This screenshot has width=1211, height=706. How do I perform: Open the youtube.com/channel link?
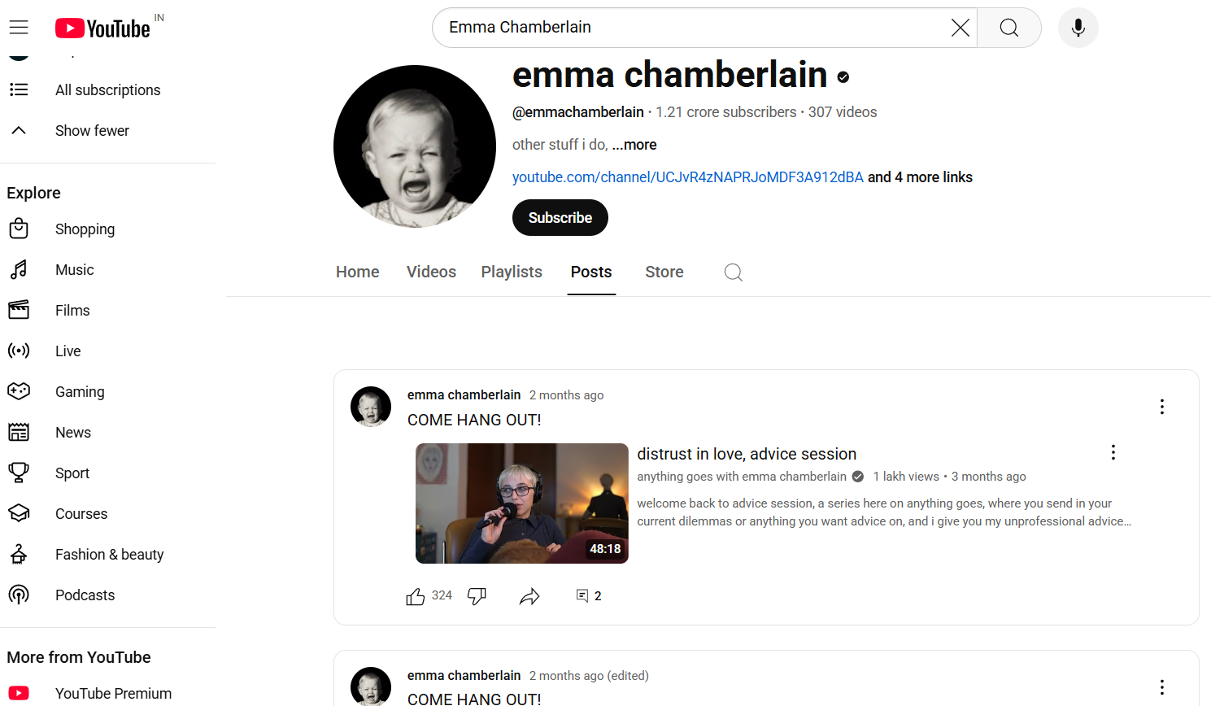coord(688,177)
